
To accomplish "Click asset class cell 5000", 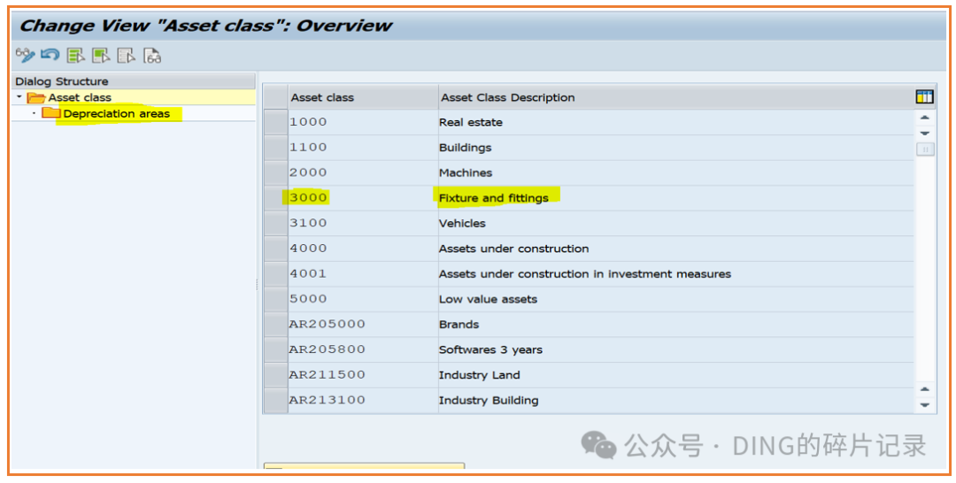I will (363, 299).
